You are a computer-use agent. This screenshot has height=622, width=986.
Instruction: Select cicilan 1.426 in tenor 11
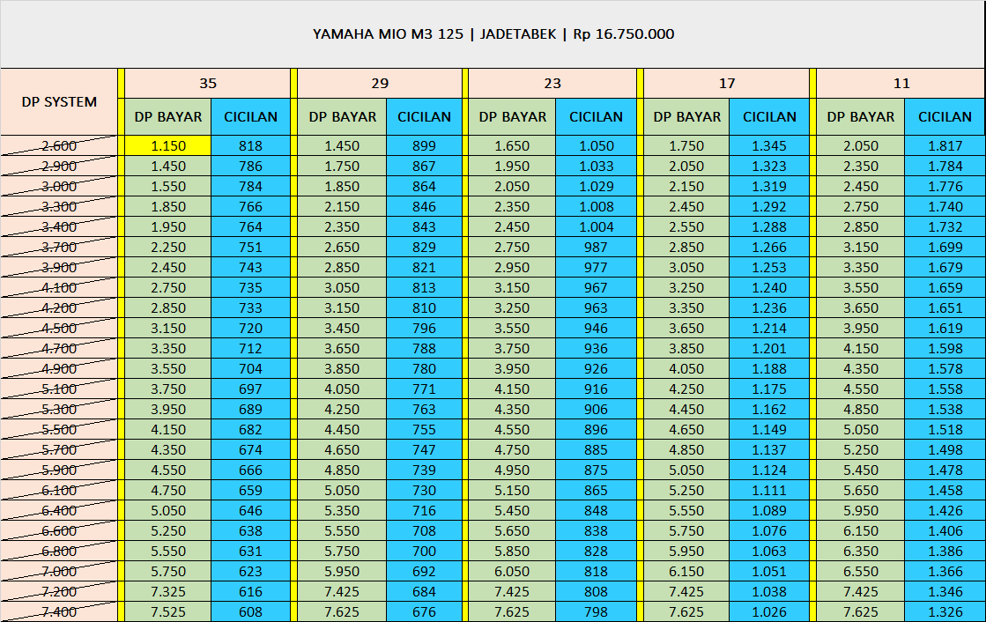click(945, 511)
